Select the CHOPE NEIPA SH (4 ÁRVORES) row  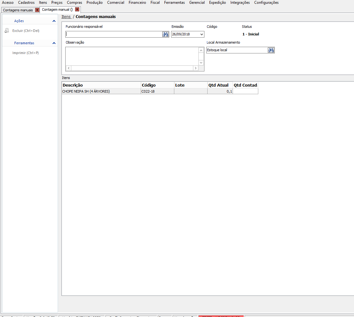tap(160, 91)
